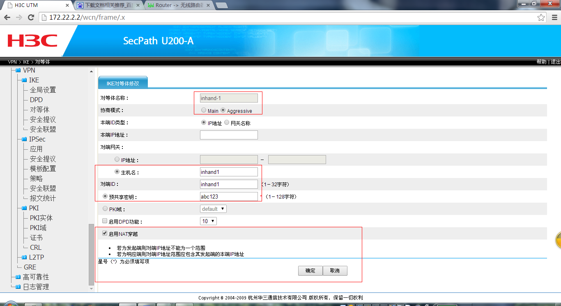Open the PKI域 default dropdown
The image size is (561, 306).
(213, 209)
